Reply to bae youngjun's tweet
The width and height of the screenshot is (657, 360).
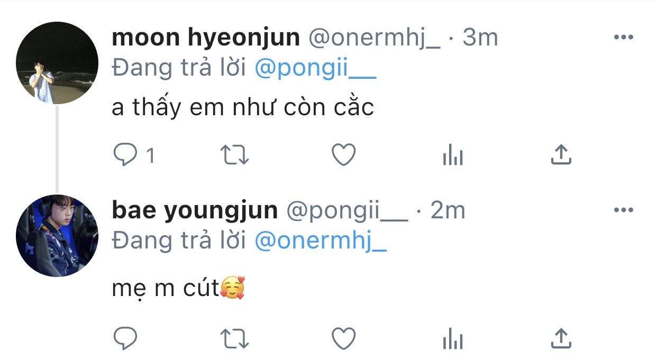pos(125,338)
